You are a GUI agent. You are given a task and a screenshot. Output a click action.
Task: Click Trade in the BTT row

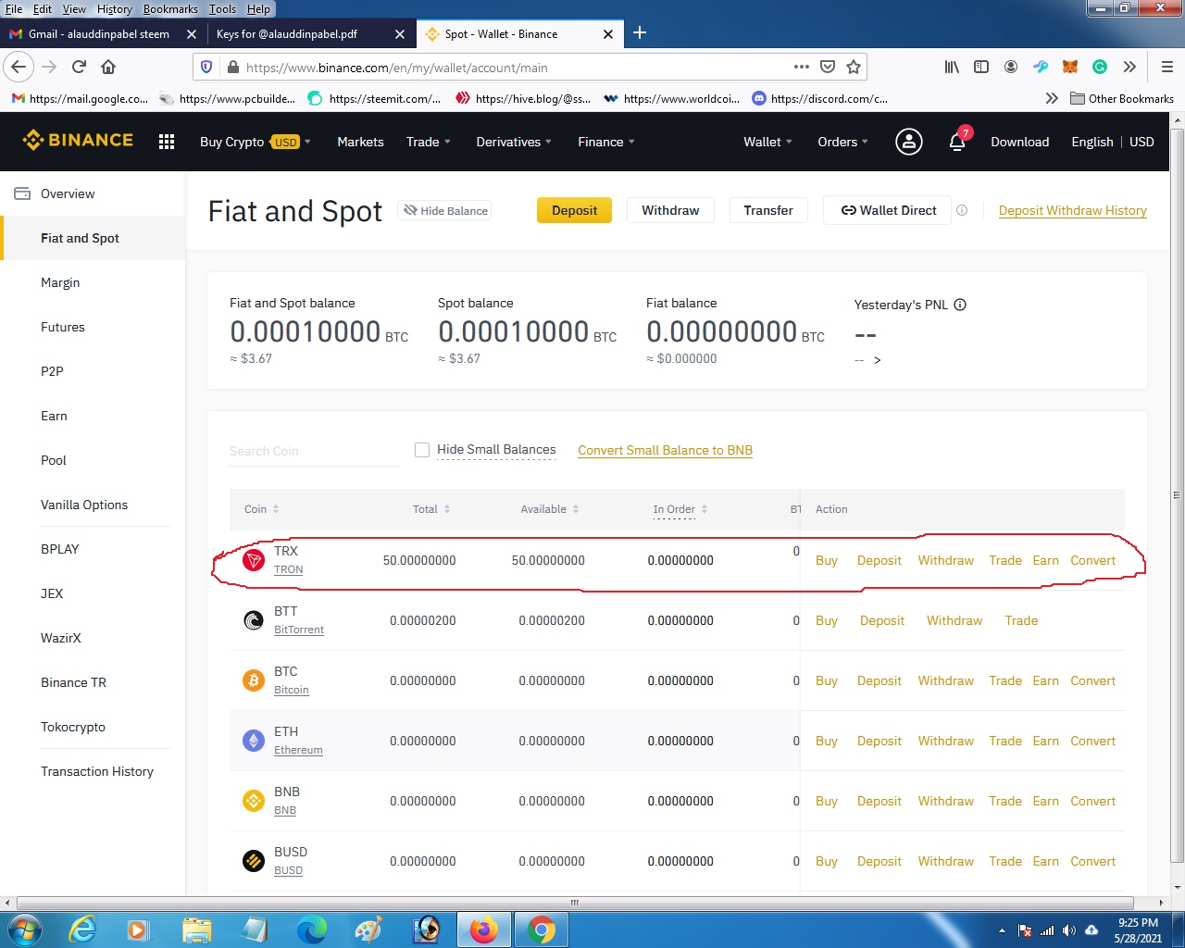coord(1021,620)
